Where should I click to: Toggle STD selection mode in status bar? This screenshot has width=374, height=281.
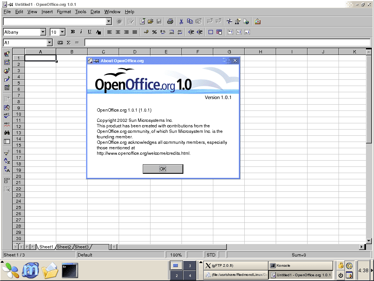coord(211,255)
